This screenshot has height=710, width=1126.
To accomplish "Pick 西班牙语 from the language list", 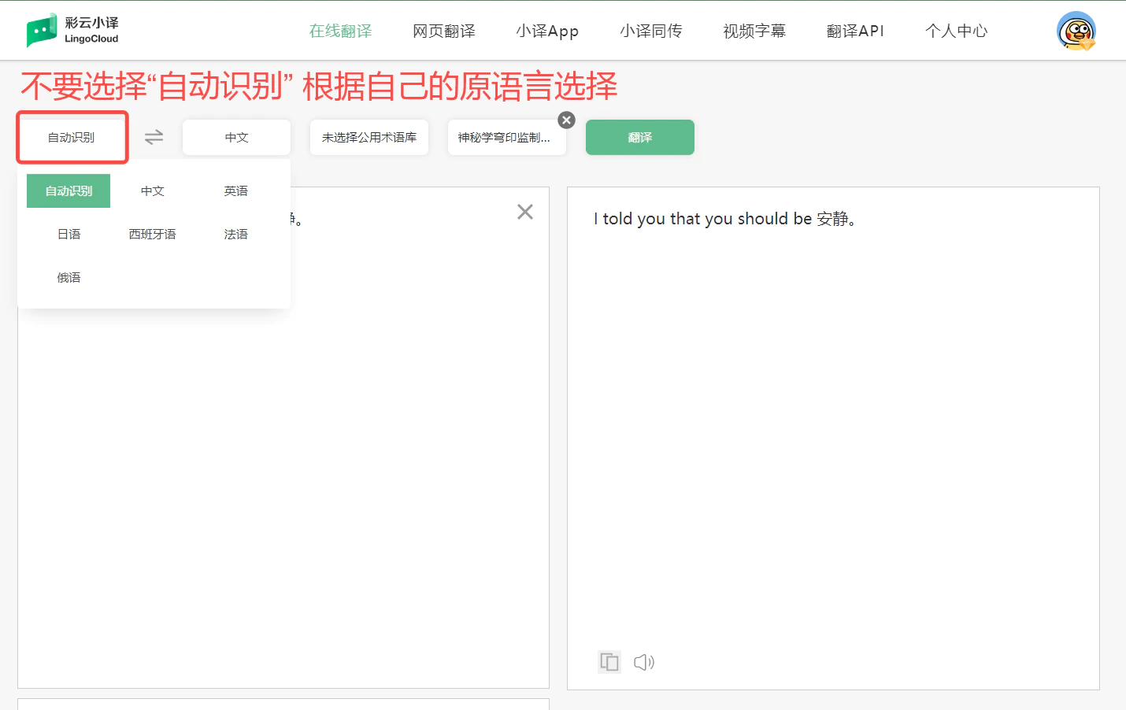I will 152,235.
